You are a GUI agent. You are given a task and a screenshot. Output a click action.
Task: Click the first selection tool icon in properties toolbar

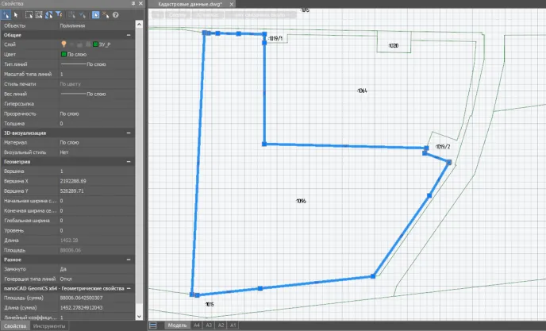click(6, 14)
